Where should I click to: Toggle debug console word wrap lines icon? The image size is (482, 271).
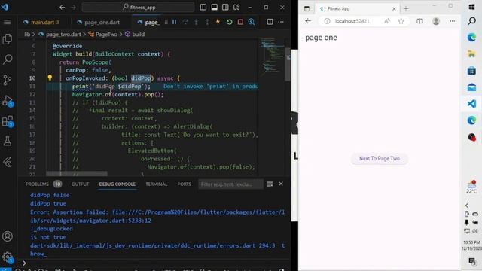[270, 184]
